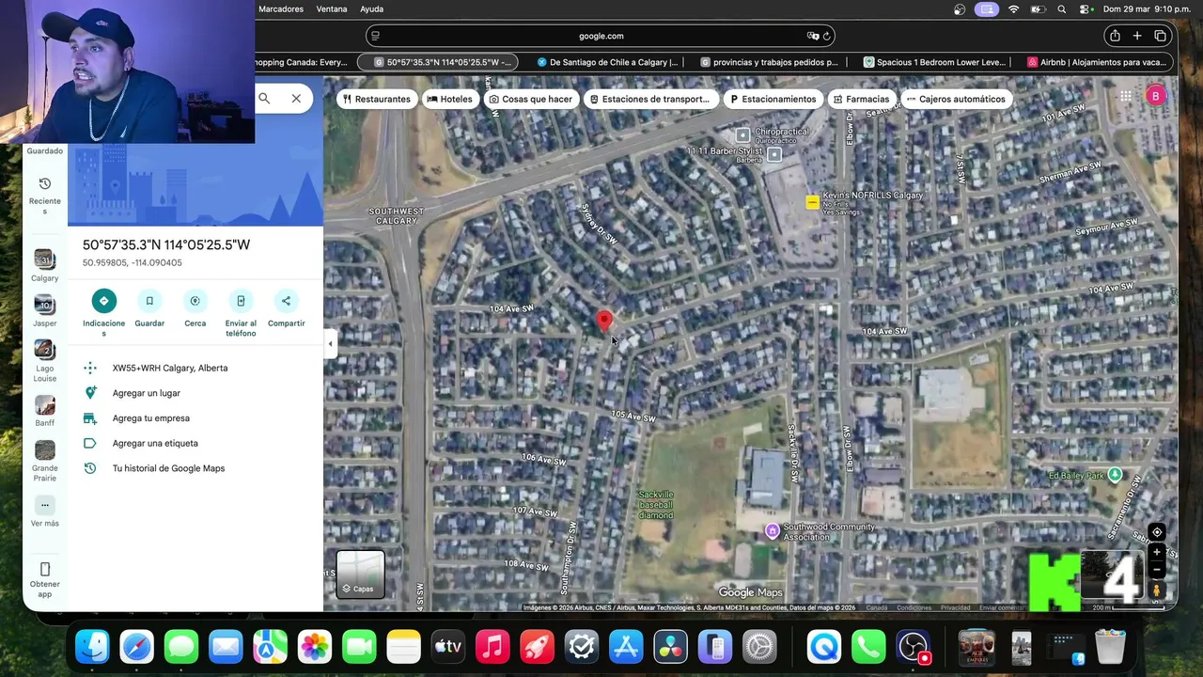
Task: Filter map by Estaciones de transporte
Action: click(650, 99)
